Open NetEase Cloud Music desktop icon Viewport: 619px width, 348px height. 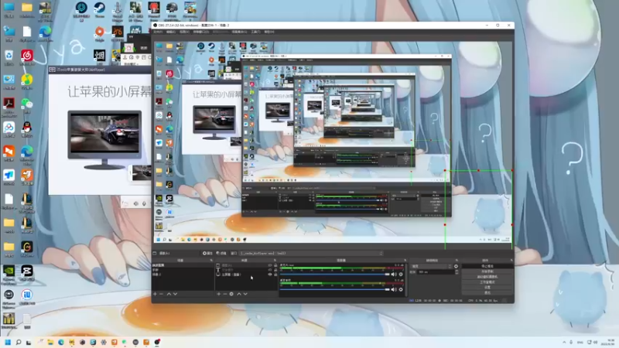point(27,57)
